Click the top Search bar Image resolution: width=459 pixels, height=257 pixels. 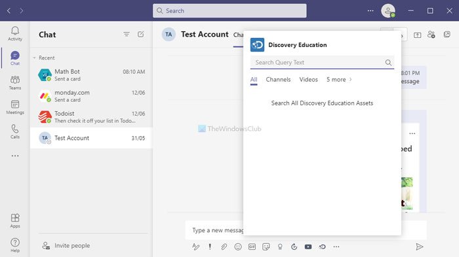pos(229,11)
